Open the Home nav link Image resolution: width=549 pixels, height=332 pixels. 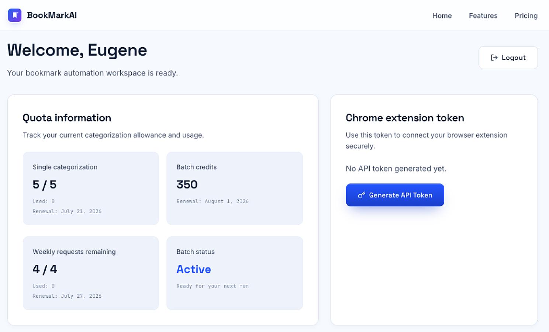(x=442, y=15)
